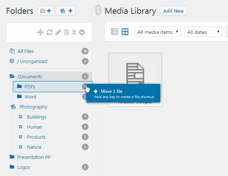Viewport: 228px width, 176px height.
Task: Click the move/rearrange folders icon
Action: click(40, 32)
